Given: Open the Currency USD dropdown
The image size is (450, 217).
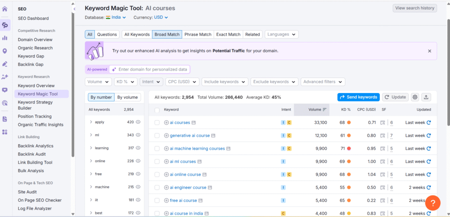Looking at the screenshot, I should click(161, 17).
